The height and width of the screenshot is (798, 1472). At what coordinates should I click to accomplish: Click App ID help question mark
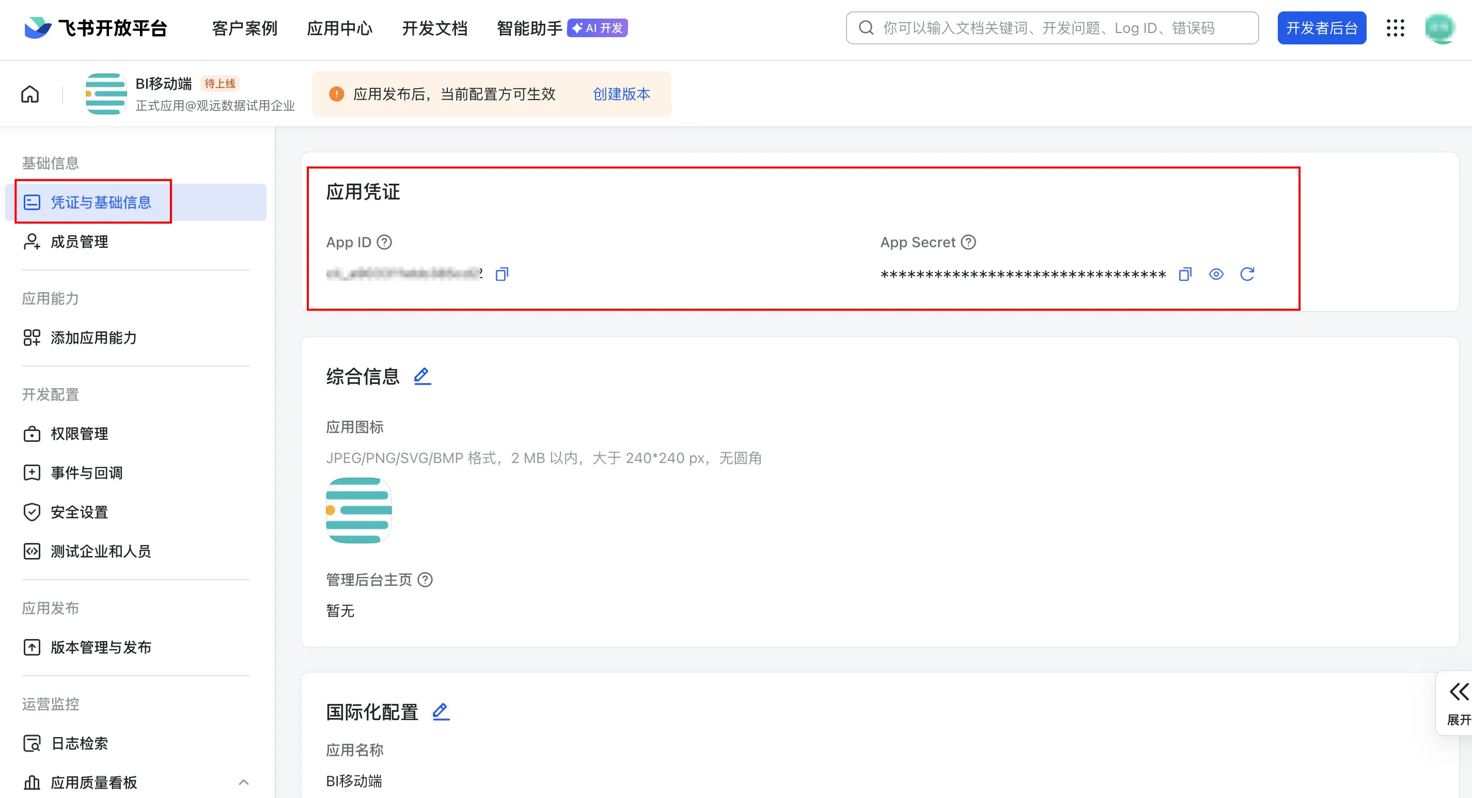(x=385, y=242)
